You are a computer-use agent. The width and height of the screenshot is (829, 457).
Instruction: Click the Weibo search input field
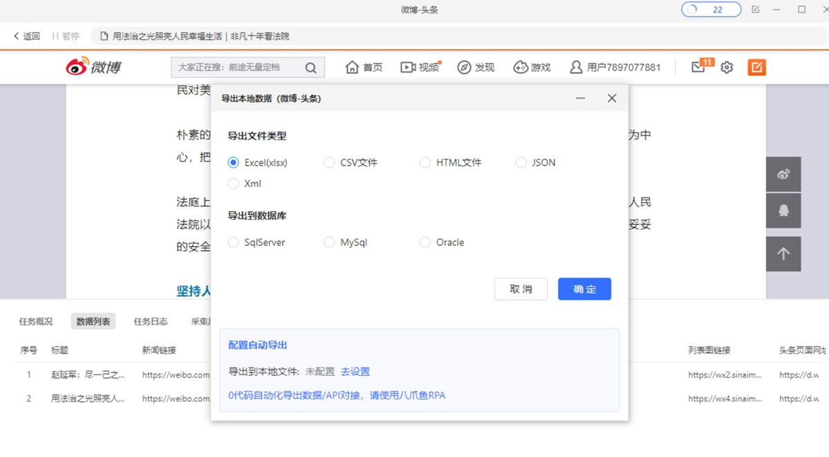(235, 68)
